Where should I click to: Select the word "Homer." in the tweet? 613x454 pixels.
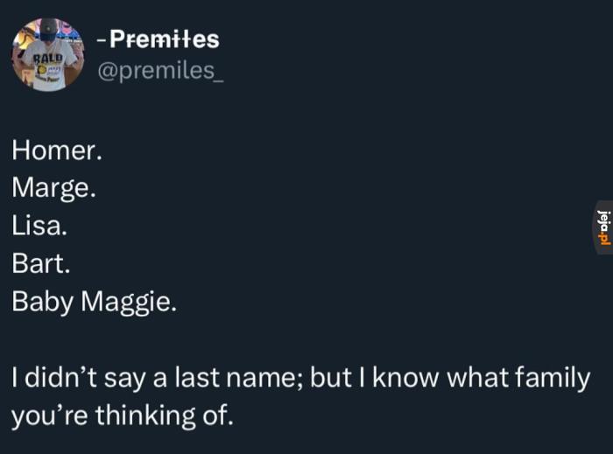point(57,150)
